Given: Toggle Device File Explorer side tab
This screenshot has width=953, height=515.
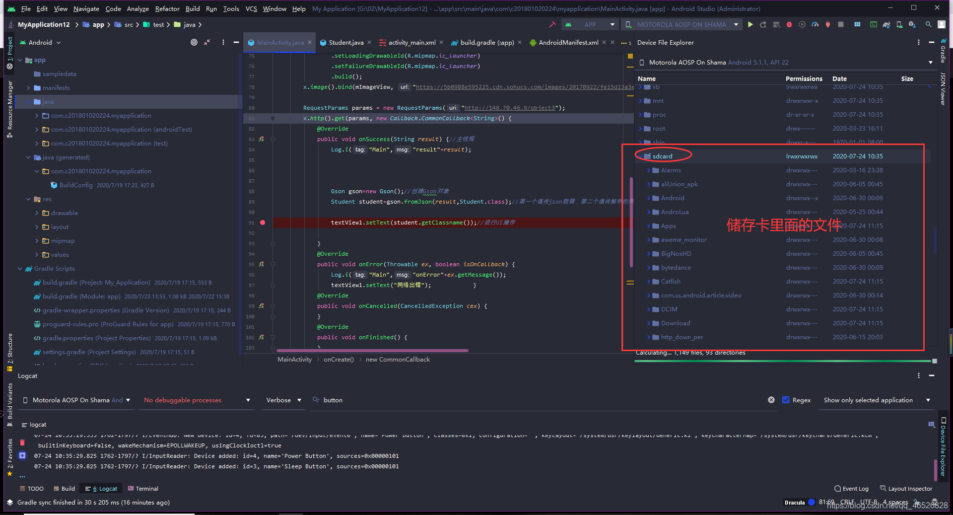Looking at the screenshot, I should [944, 447].
